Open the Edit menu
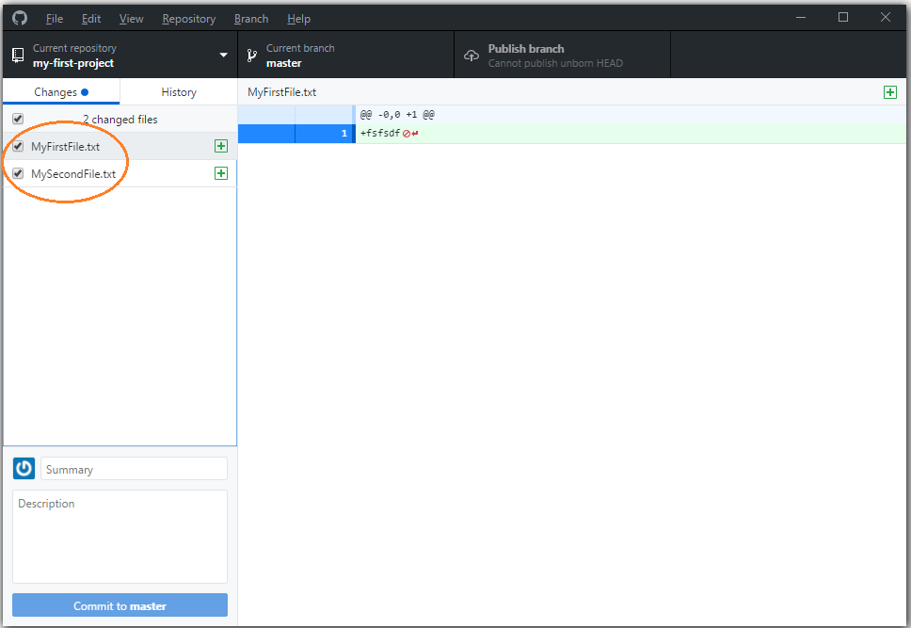This screenshot has width=911, height=628. [x=90, y=19]
